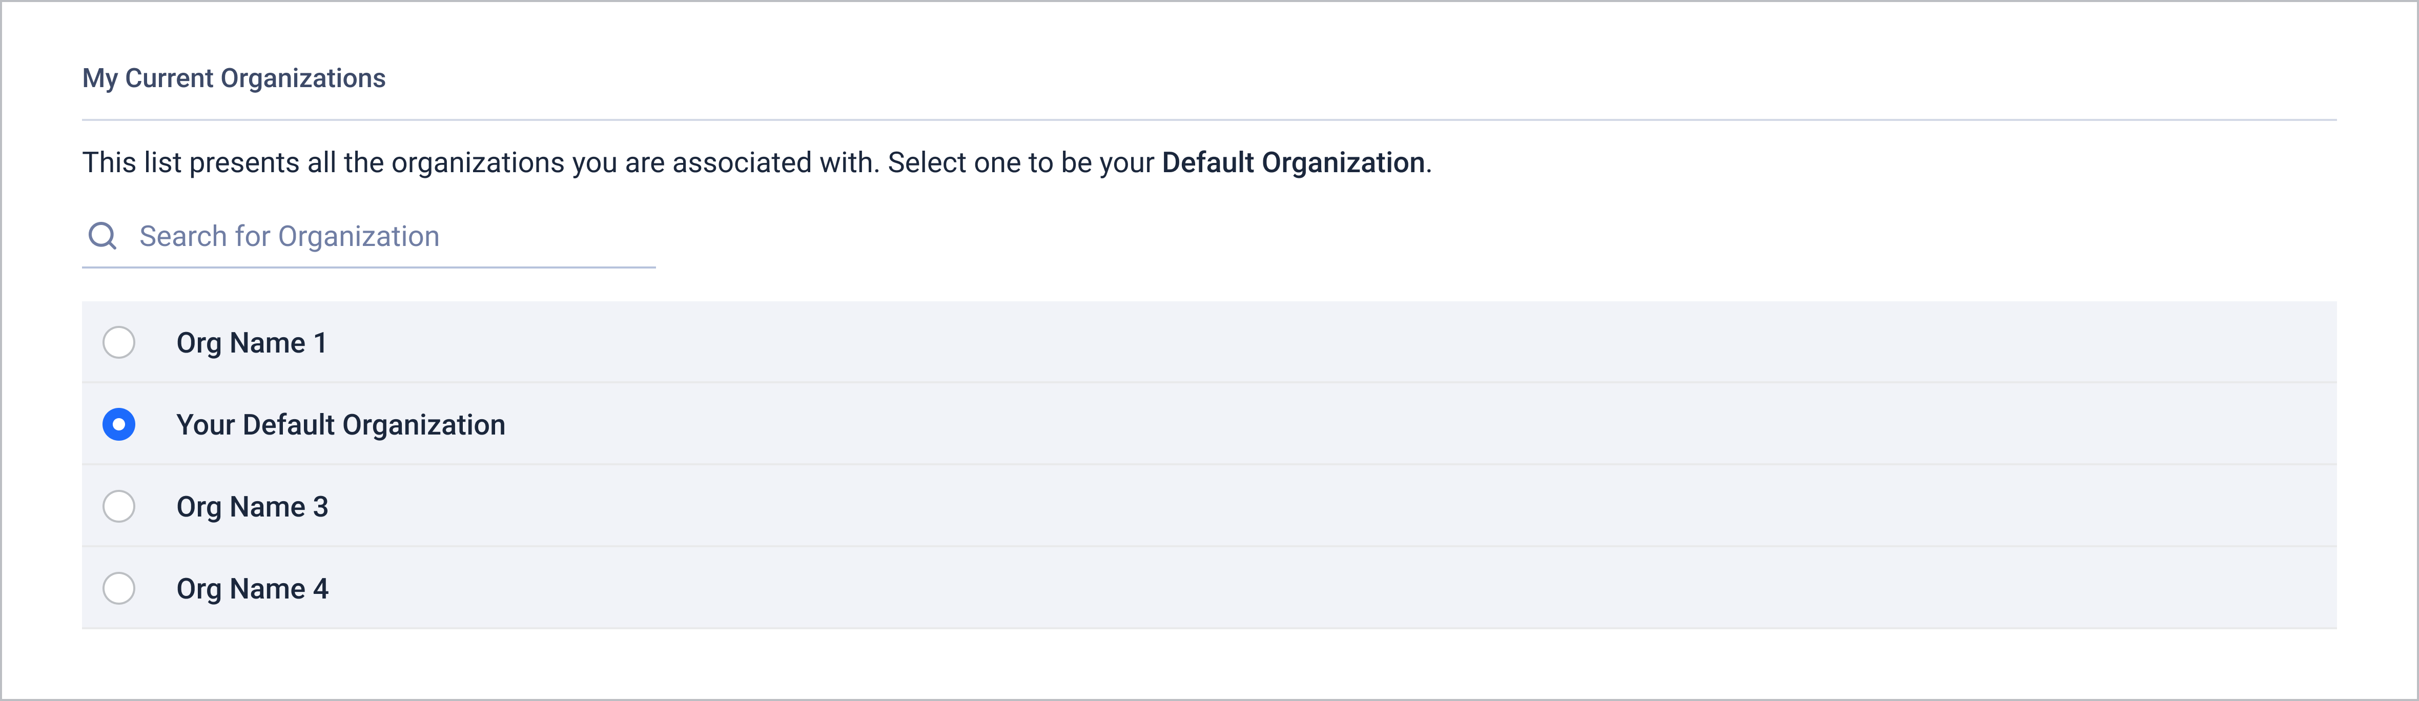Pick the Org Name 4 radio button
2419x701 pixels.
(x=119, y=588)
